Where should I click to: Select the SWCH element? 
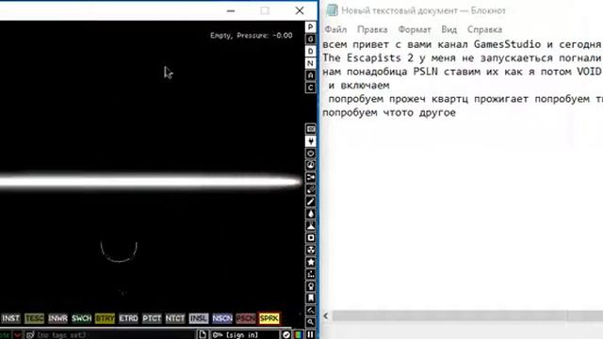point(82,318)
